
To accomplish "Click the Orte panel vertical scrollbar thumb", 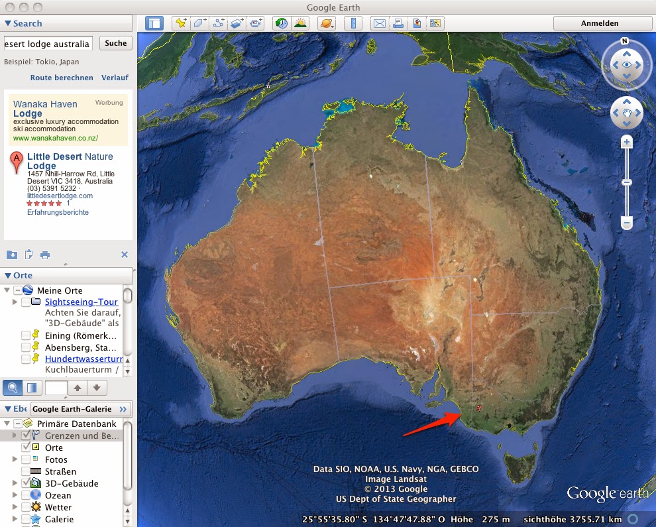I will (x=128, y=295).
